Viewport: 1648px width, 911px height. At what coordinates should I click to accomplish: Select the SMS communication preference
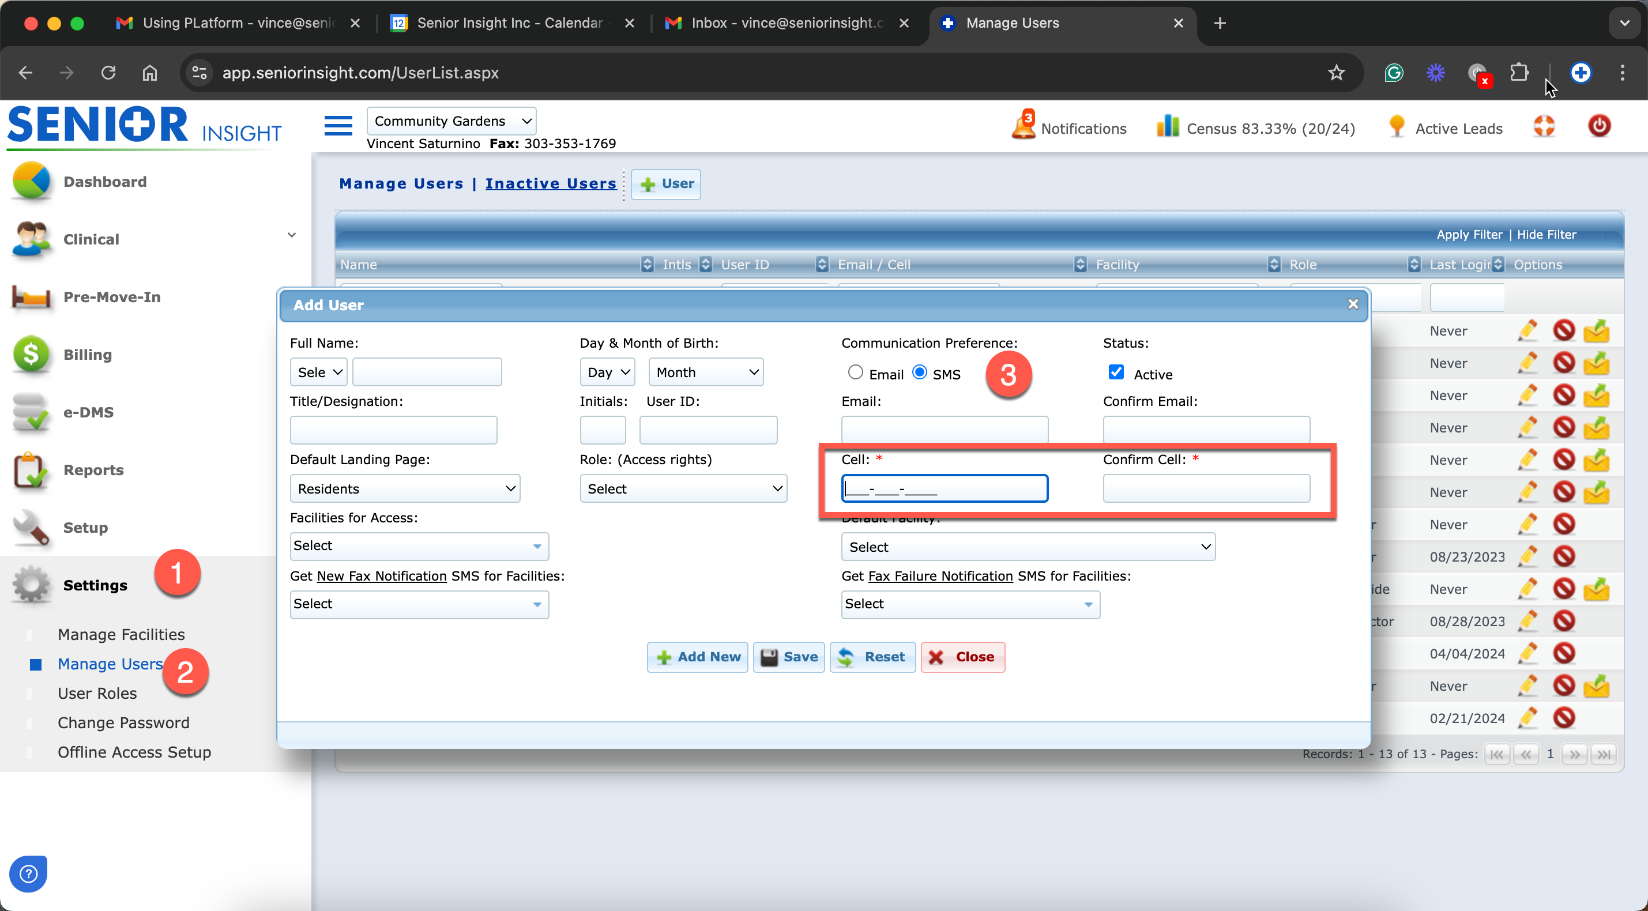(x=919, y=372)
